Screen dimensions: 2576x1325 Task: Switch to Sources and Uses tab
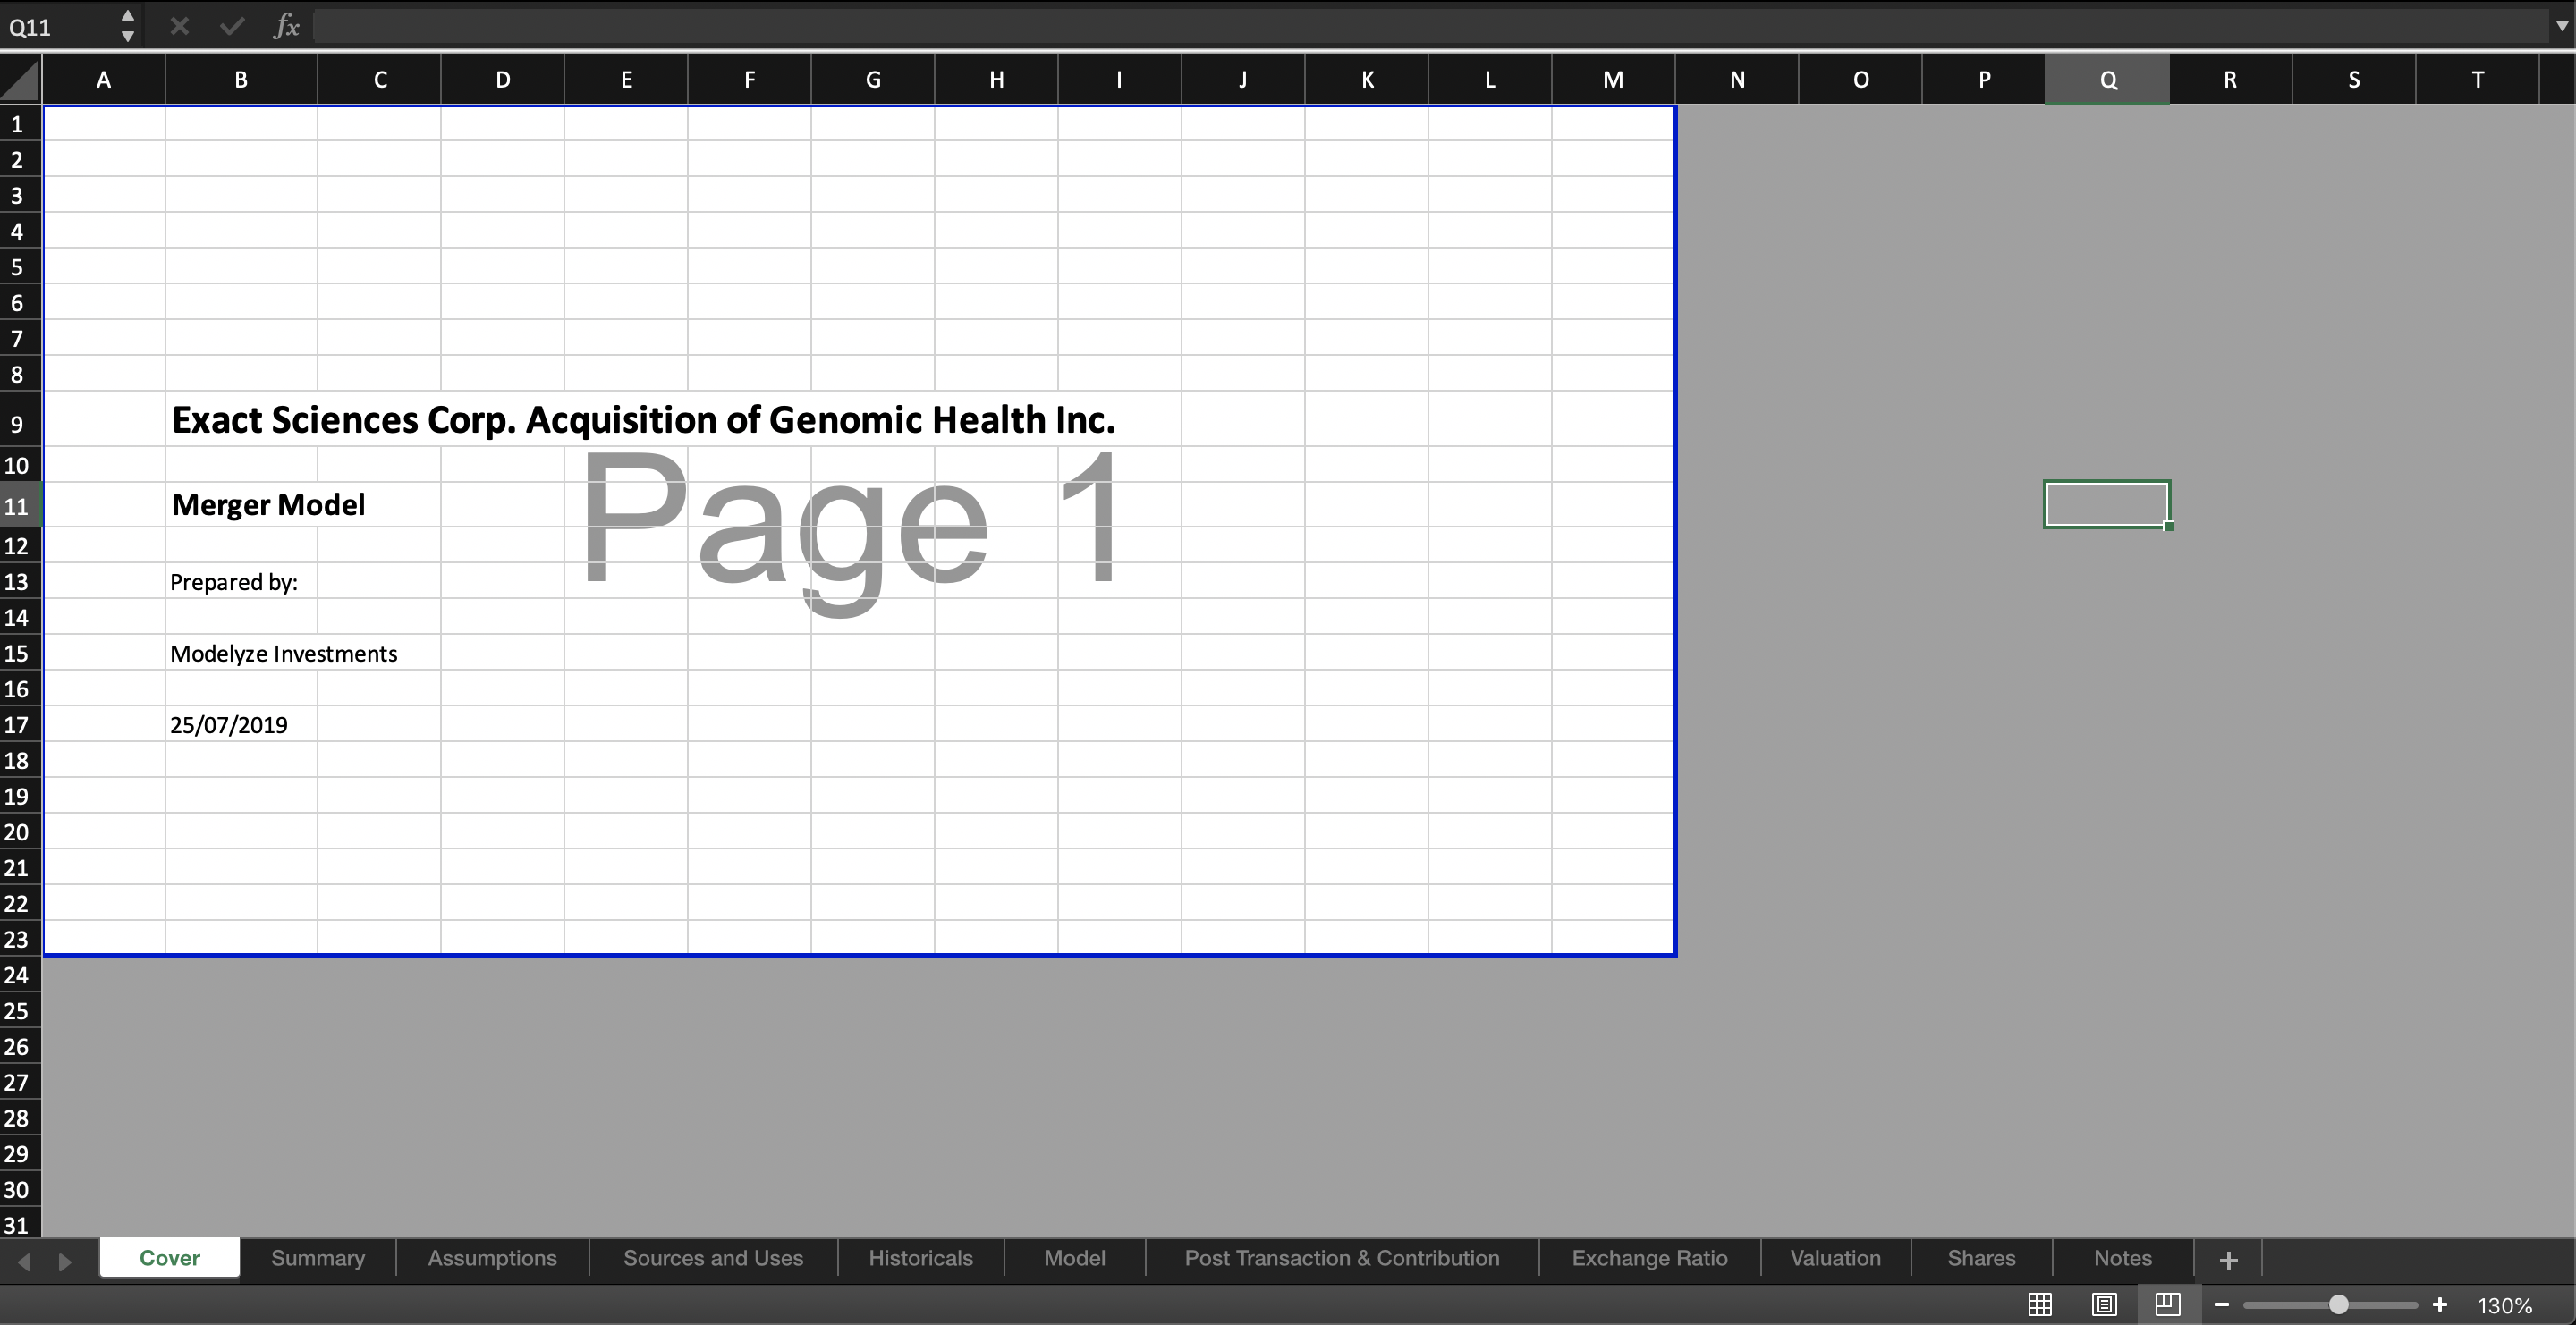tap(713, 1258)
